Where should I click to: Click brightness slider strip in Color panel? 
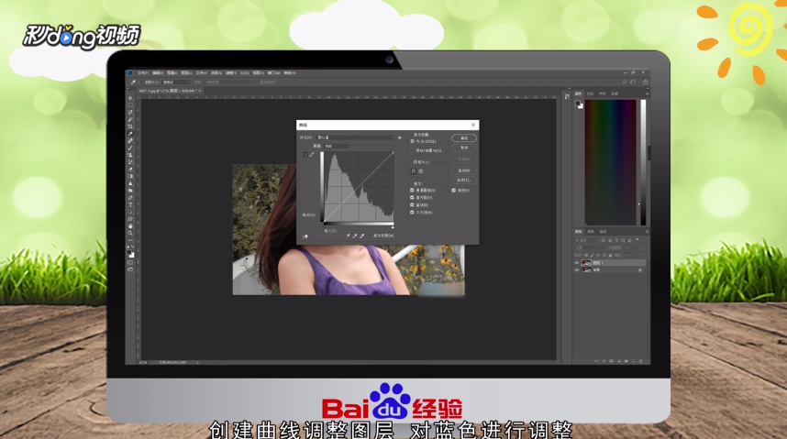644,162
